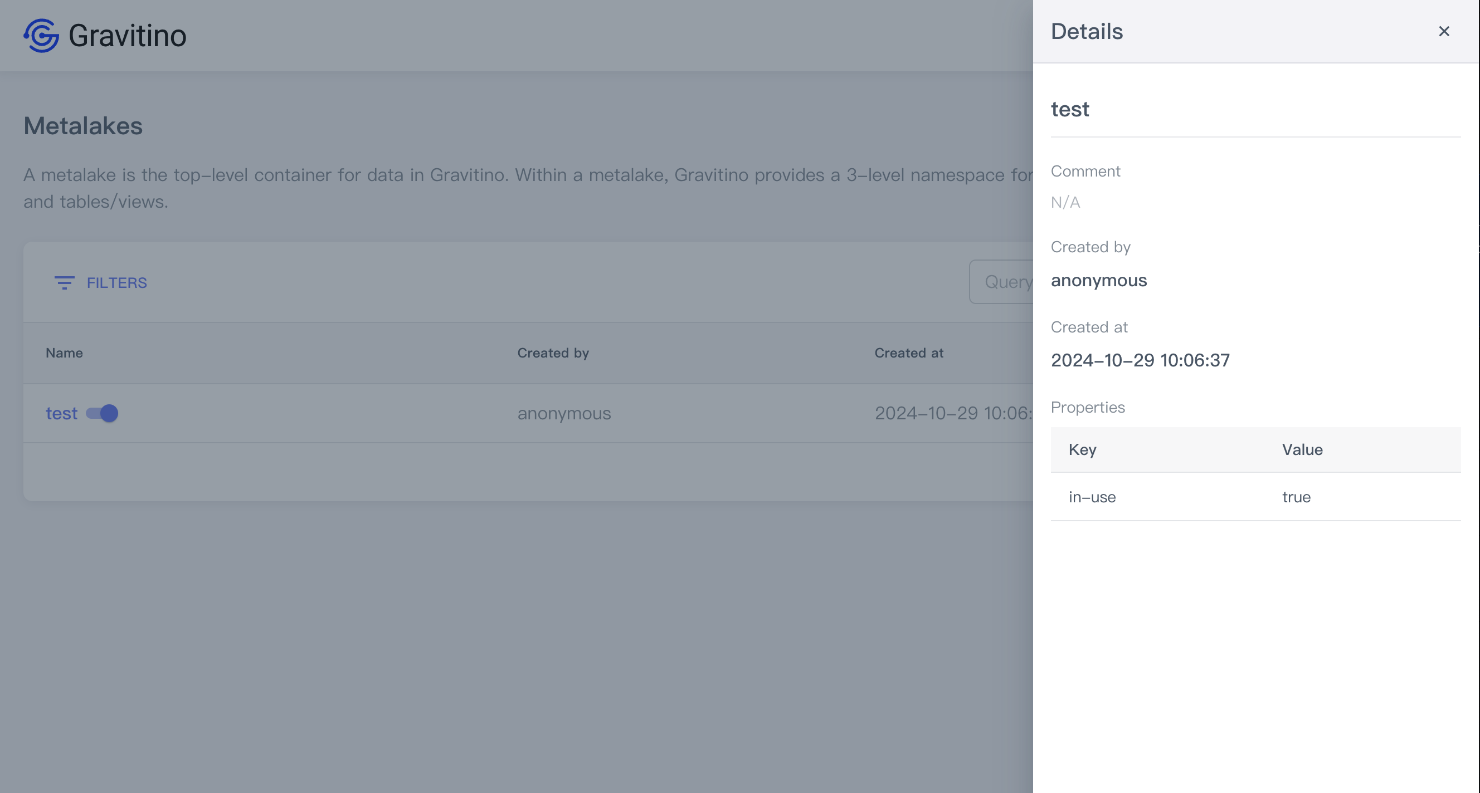Click the in-use property key cell

tap(1092, 497)
